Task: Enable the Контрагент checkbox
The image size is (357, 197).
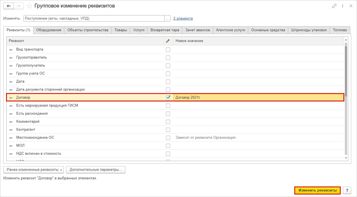Action: coord(168,130)
